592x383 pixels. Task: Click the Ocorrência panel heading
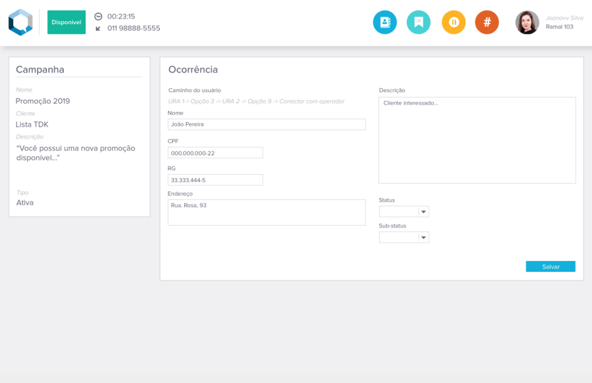pos(193,70)
